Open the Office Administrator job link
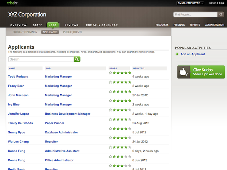This screenshot has height=170, width=227. 59,160
